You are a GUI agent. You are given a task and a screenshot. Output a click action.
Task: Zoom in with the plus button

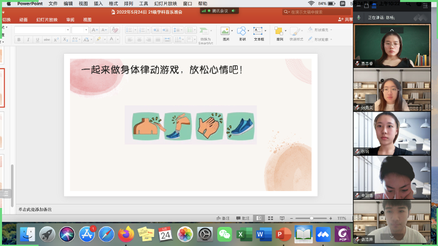pos(331,218)
